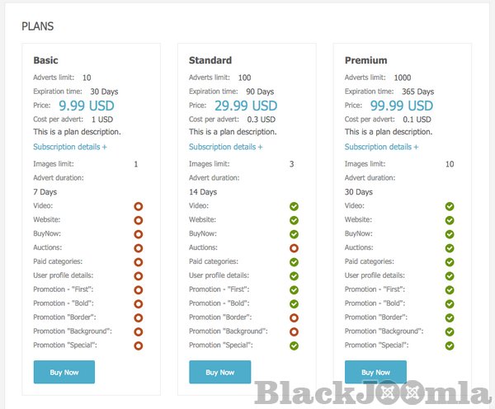This screenshot has width=495, height=409.
Task: Click Basic plan Website unavailable icon
Action: click(x=138, y=220)
